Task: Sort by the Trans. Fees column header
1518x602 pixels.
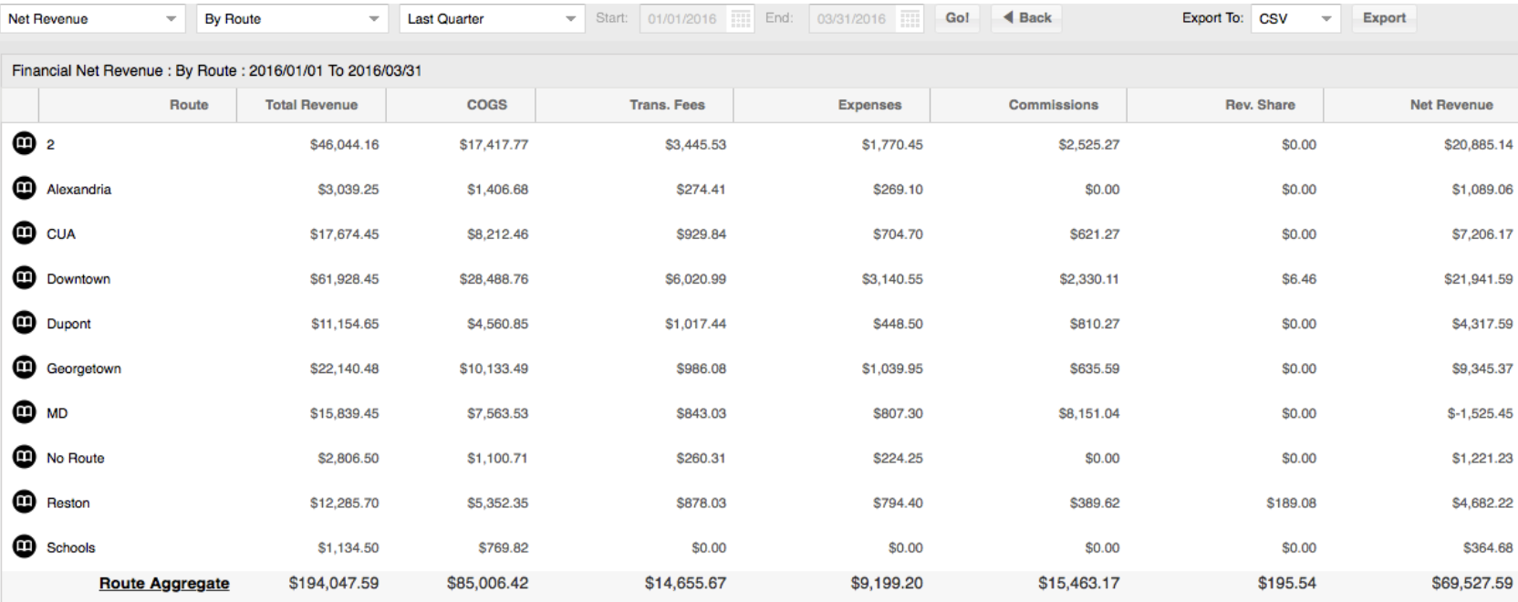Action: tap(634, 105)
